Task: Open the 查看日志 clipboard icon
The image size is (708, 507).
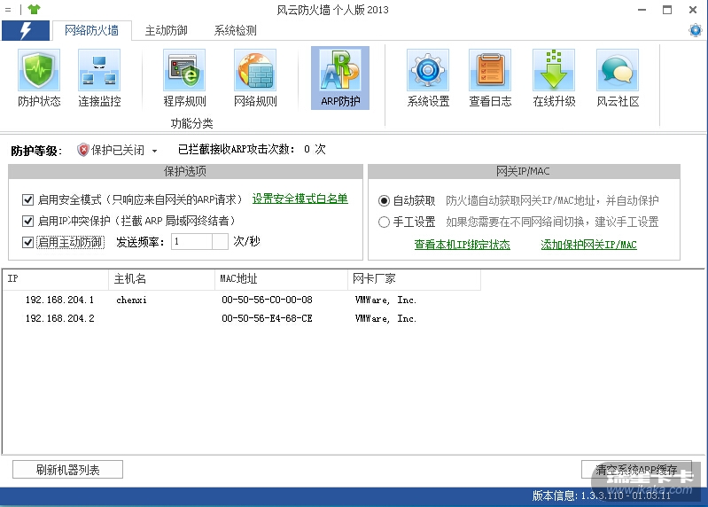Action: (x=490, y=71)
